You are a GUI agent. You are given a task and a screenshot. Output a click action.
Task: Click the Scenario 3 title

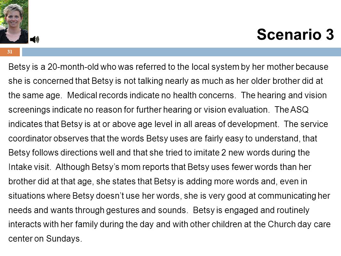(295, 34)
